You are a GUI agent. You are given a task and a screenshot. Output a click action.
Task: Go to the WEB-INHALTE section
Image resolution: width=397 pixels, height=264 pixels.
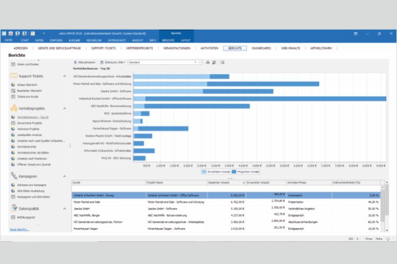(291, 48)
